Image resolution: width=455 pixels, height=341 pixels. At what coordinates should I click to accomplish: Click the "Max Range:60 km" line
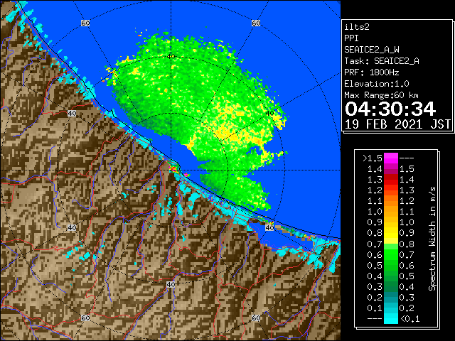pos(381,95)
